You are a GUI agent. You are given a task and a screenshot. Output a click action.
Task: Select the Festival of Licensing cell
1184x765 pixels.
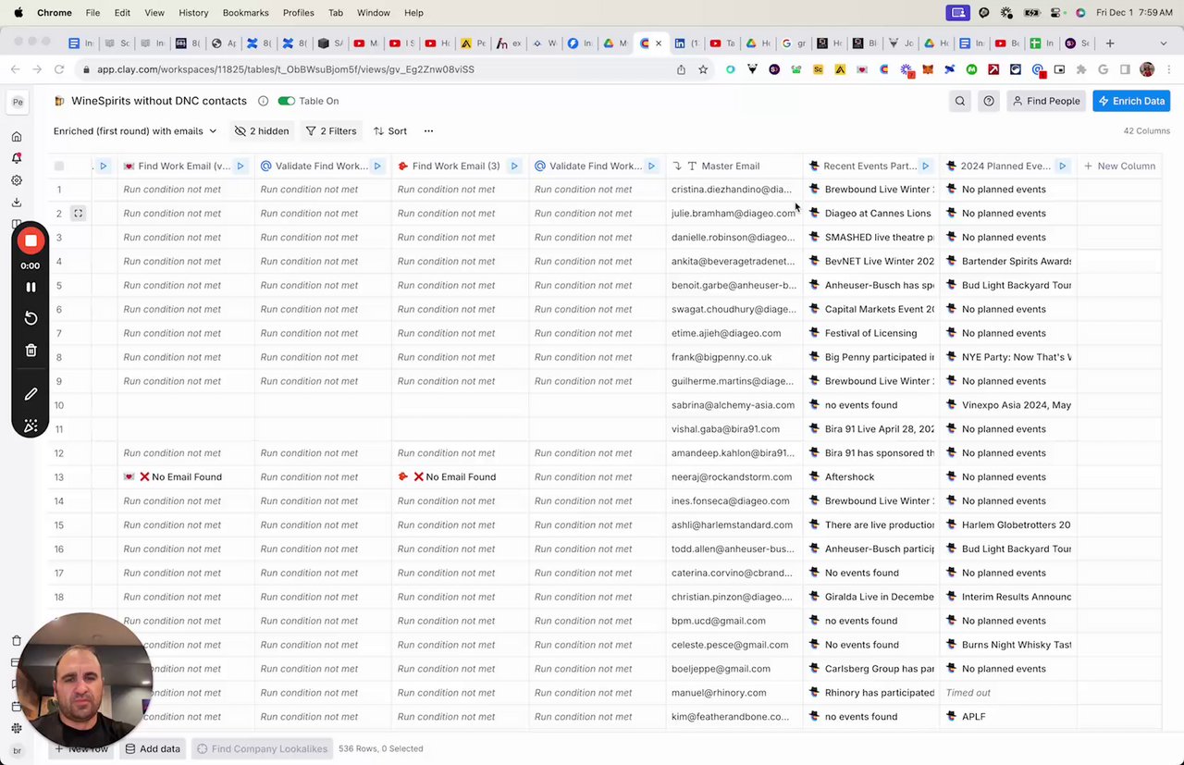[x=871, y=333]
